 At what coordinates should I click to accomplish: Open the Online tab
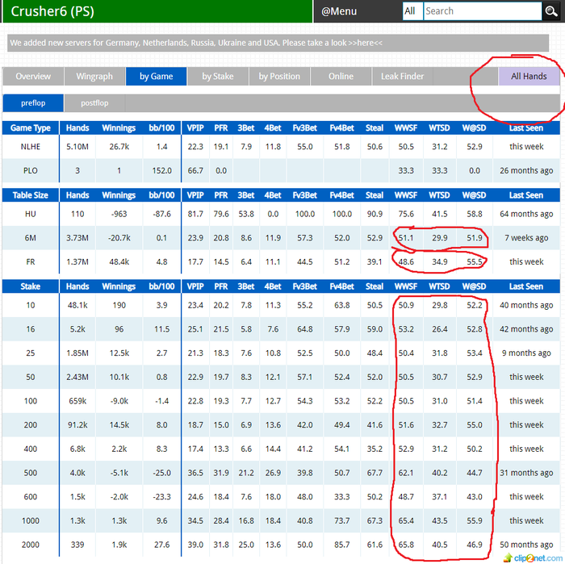pos(341,77)
